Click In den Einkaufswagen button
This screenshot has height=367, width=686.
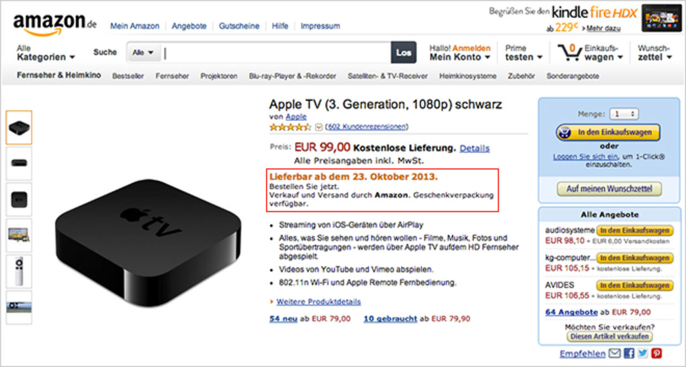609,132
